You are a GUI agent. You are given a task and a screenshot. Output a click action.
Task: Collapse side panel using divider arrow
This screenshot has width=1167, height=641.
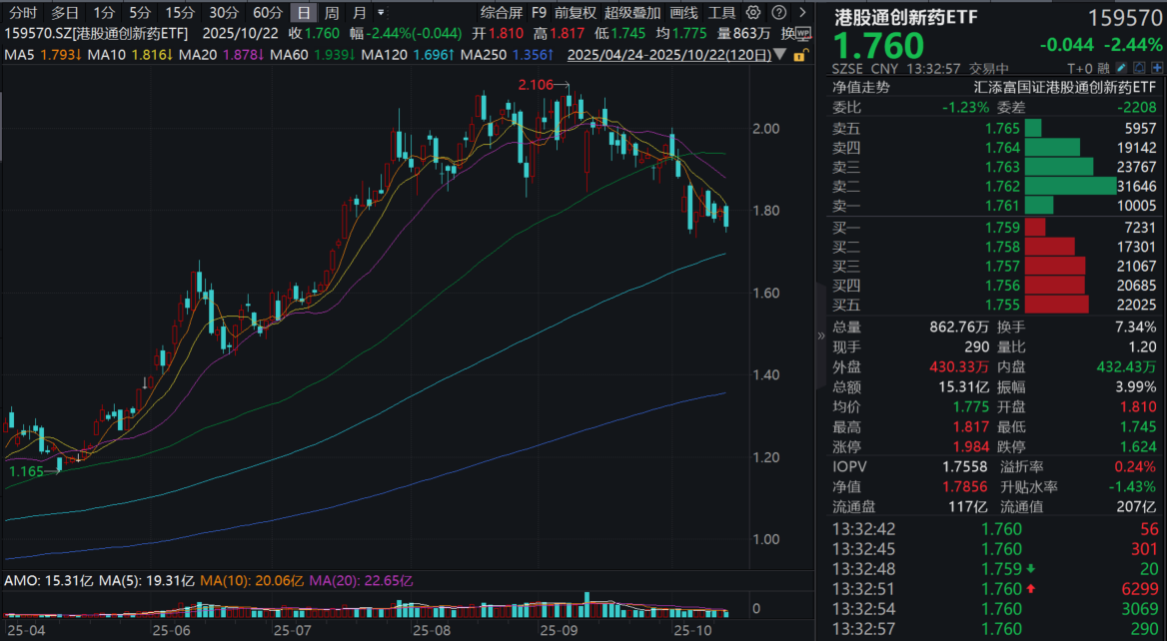pyautogui.click(x=821, y=335)
